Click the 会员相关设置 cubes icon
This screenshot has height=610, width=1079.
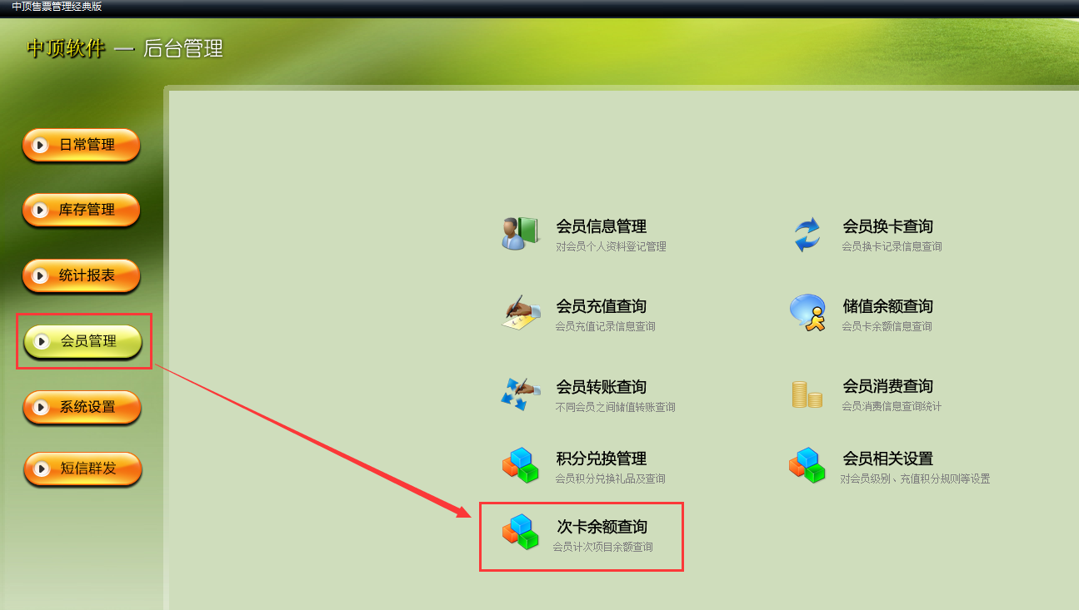point(807,465)
